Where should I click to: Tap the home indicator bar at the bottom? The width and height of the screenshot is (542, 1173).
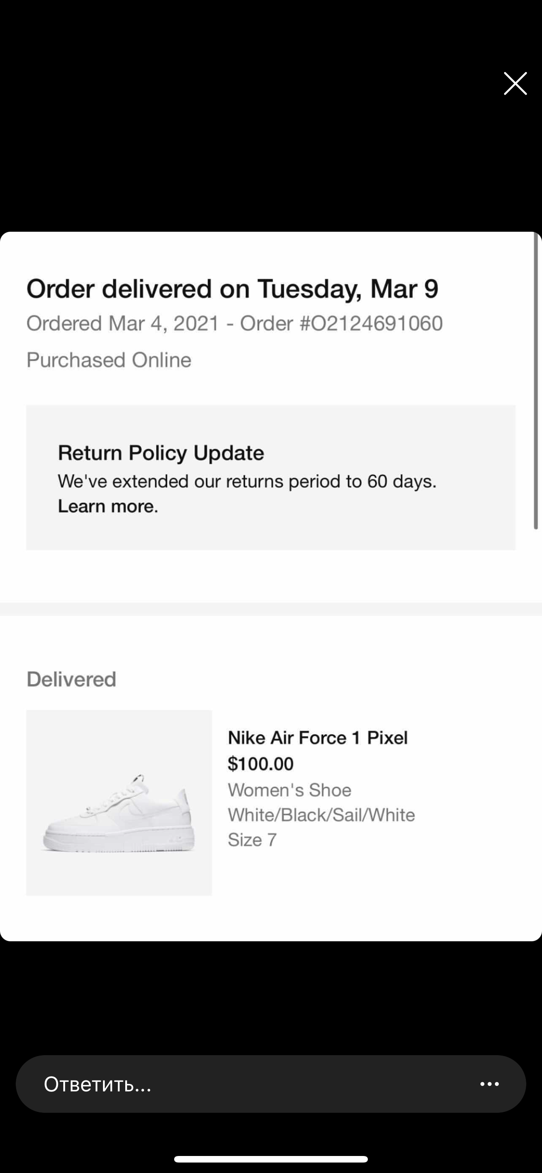point(271,1159)
